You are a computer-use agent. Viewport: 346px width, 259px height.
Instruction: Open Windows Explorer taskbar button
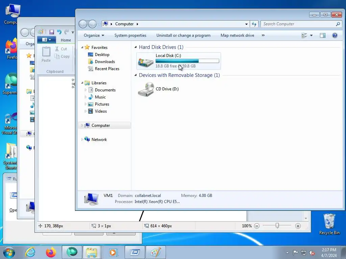92,252
